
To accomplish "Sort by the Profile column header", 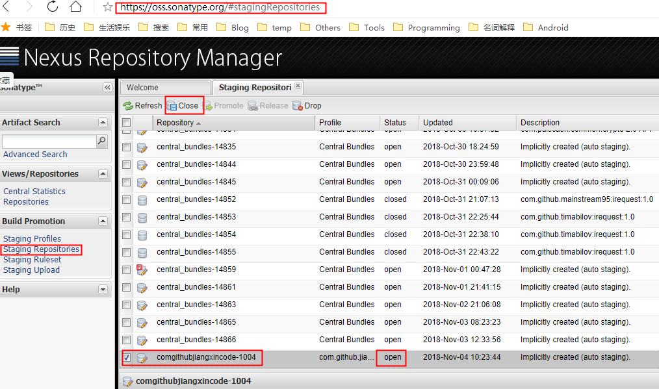I will click(x=347, y=123).
